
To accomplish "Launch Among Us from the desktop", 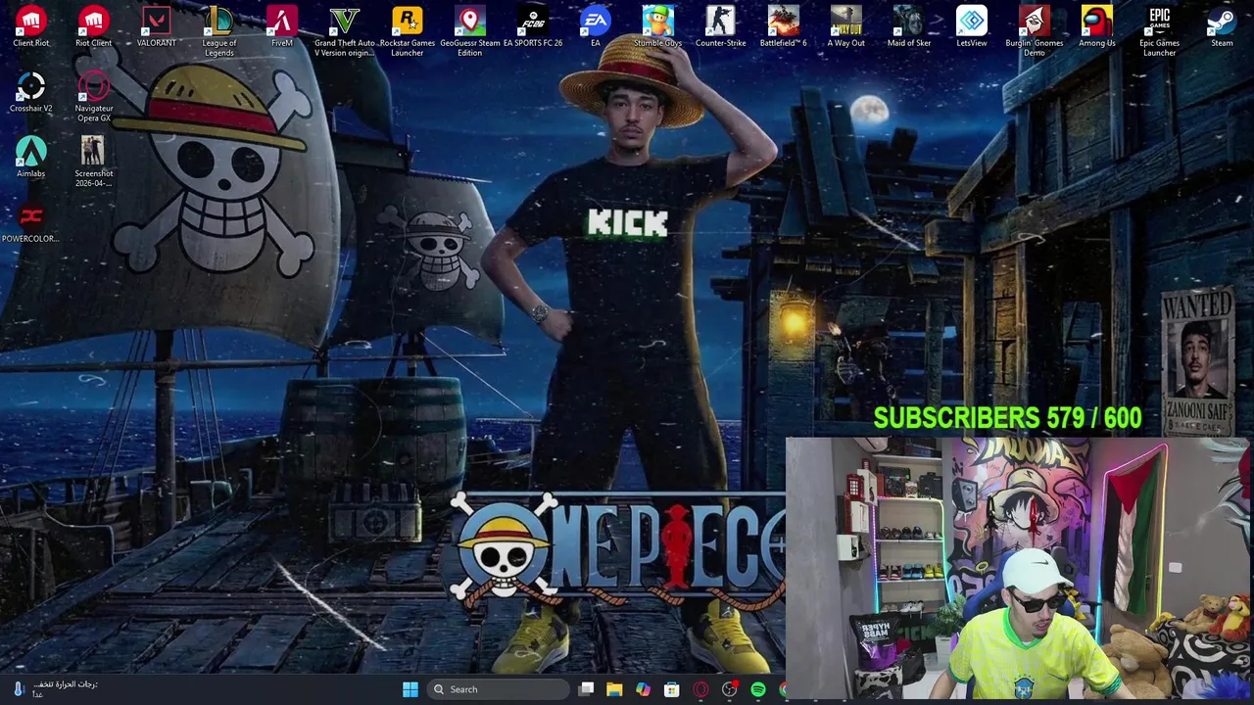I will 1097,27.
